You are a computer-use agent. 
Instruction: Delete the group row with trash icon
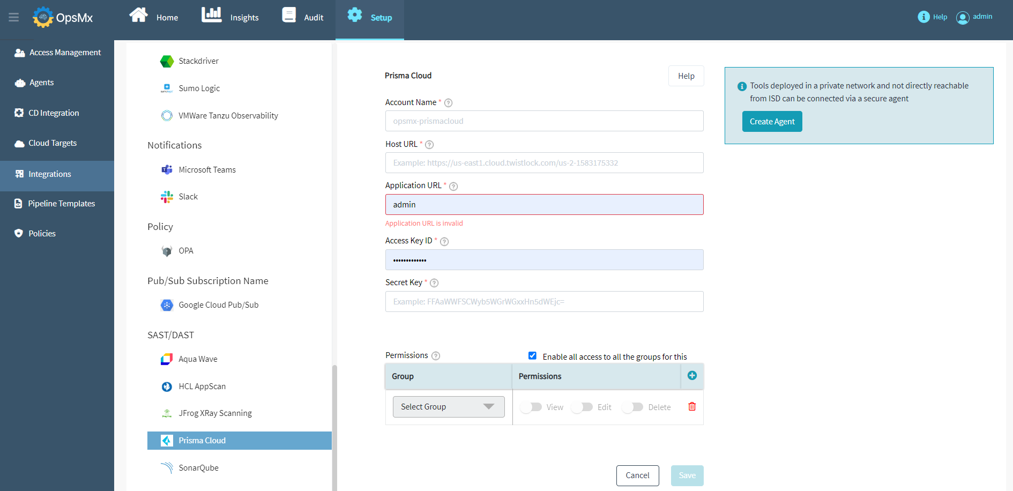pos(692,407)
